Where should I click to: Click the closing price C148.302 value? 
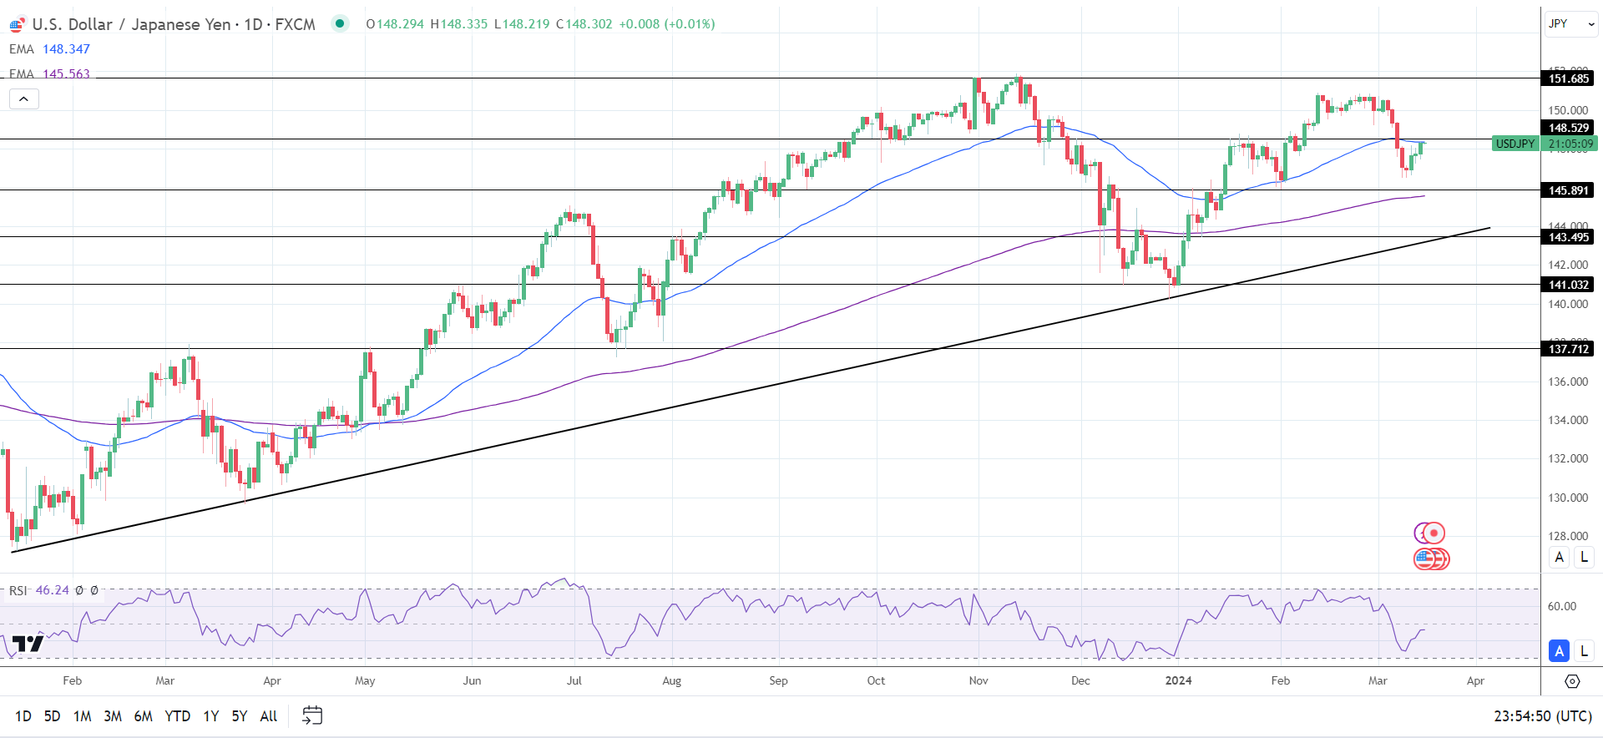[x=584, y=24]
